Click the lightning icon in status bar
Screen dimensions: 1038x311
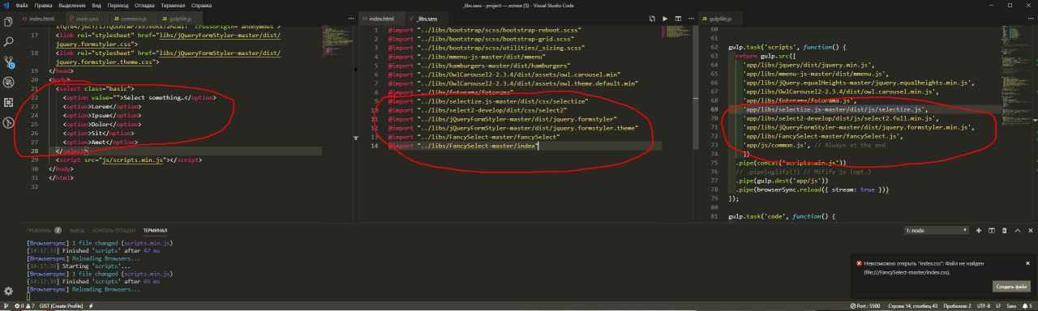[x=92, y=306]
